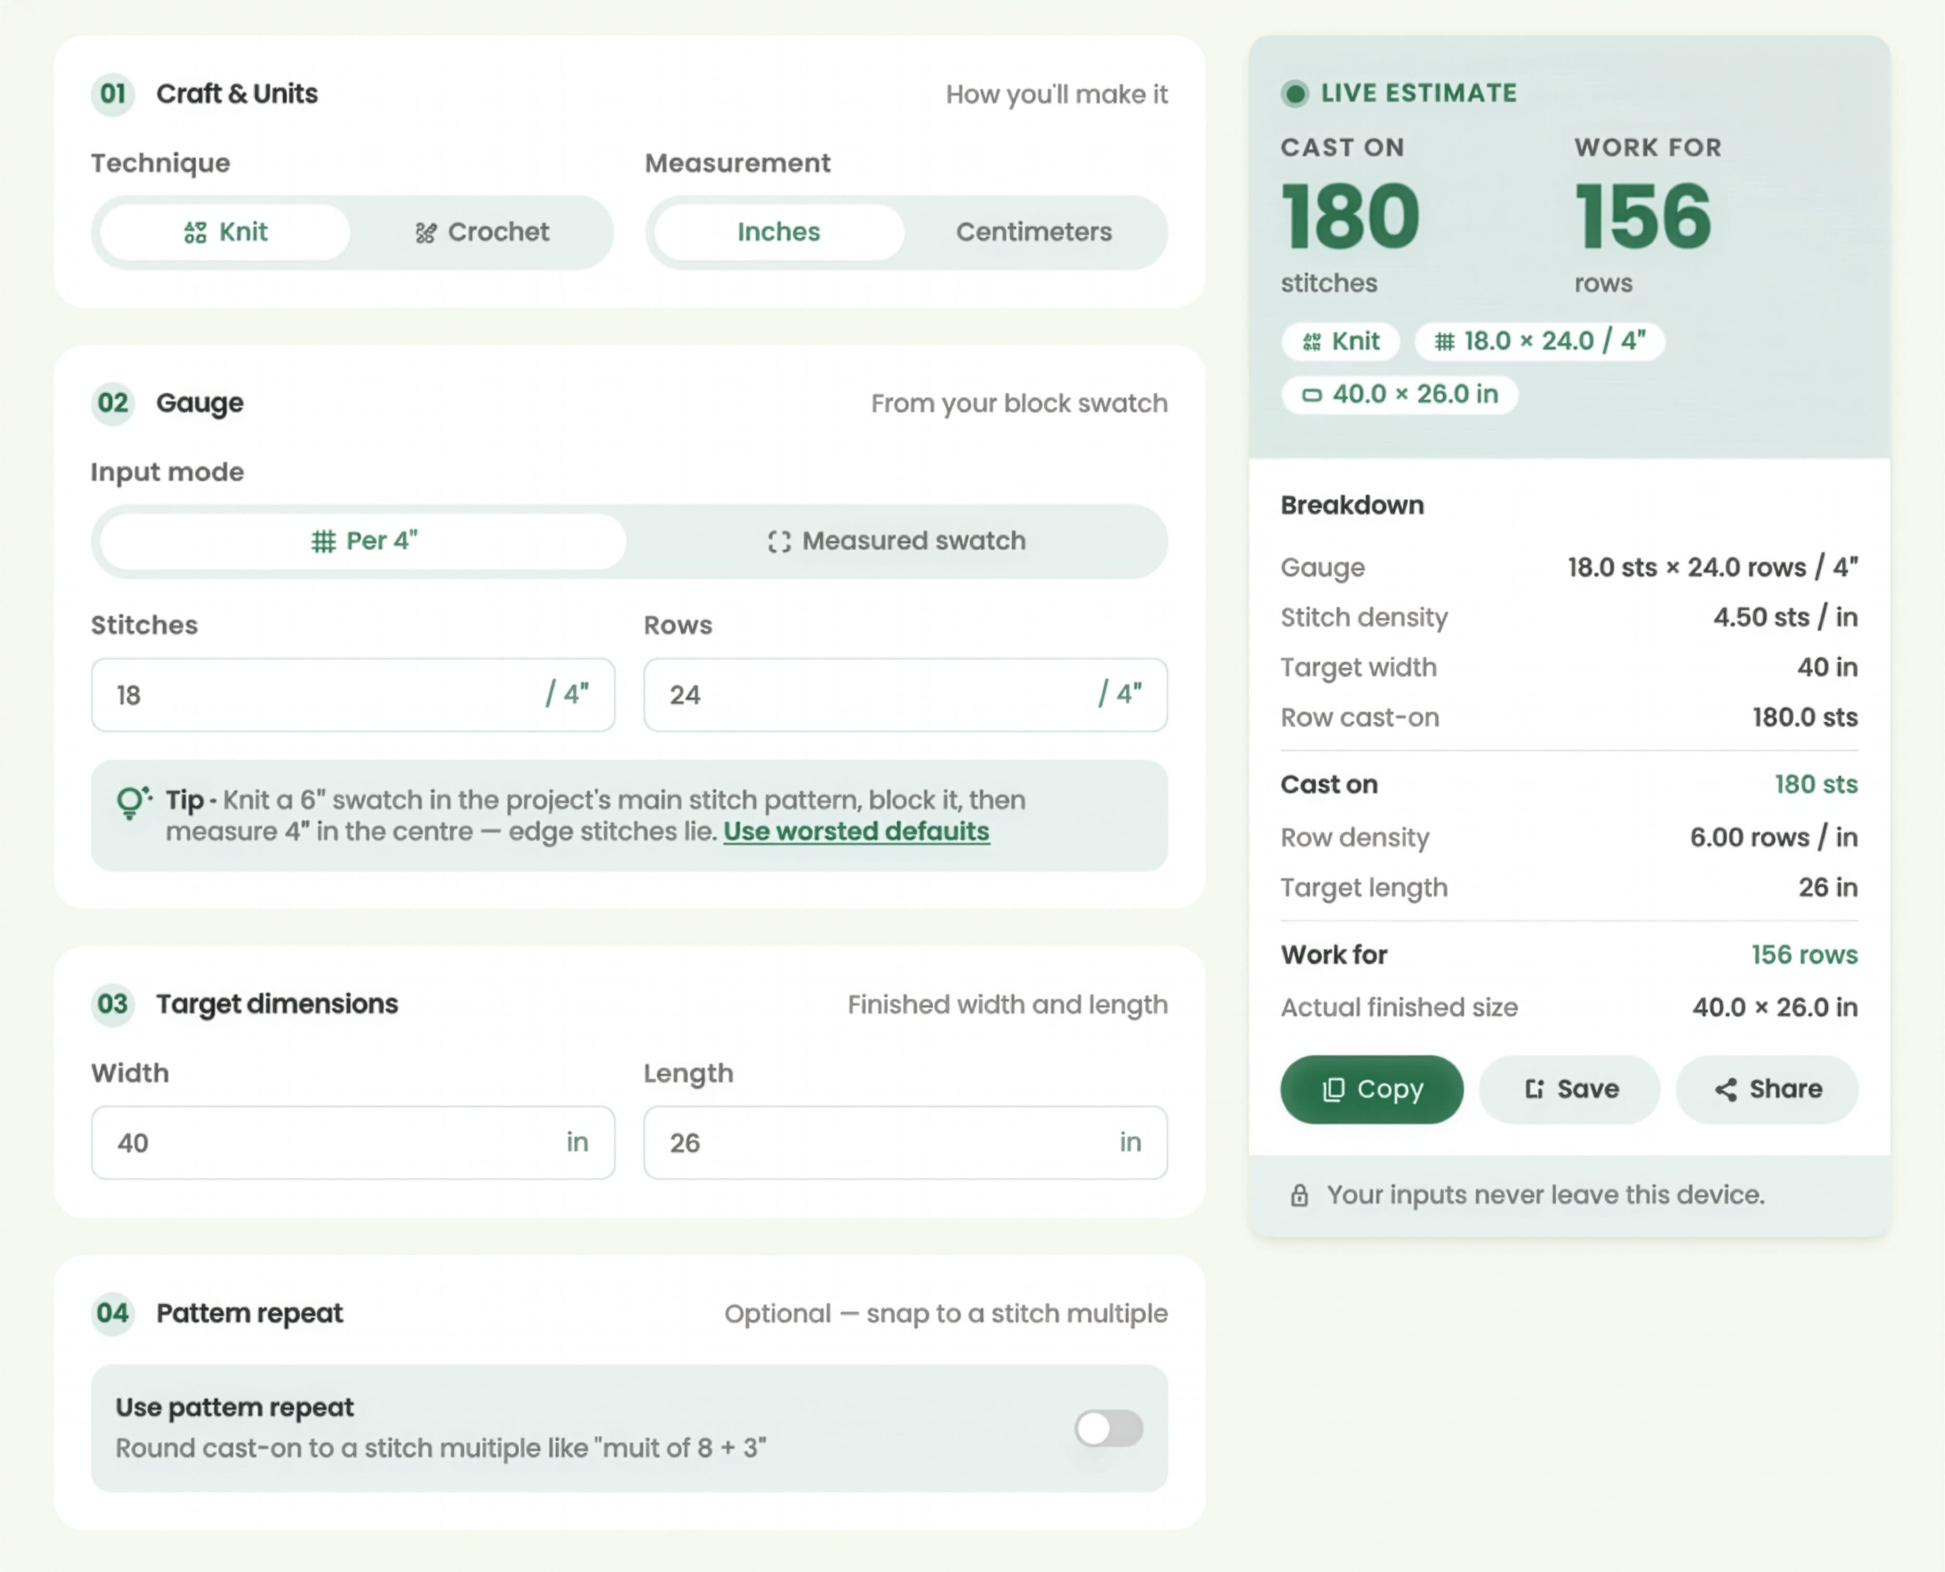The image size is (1945, 1572).
Task: Open the Use worsted defaults link
Action: click(856, 831)
